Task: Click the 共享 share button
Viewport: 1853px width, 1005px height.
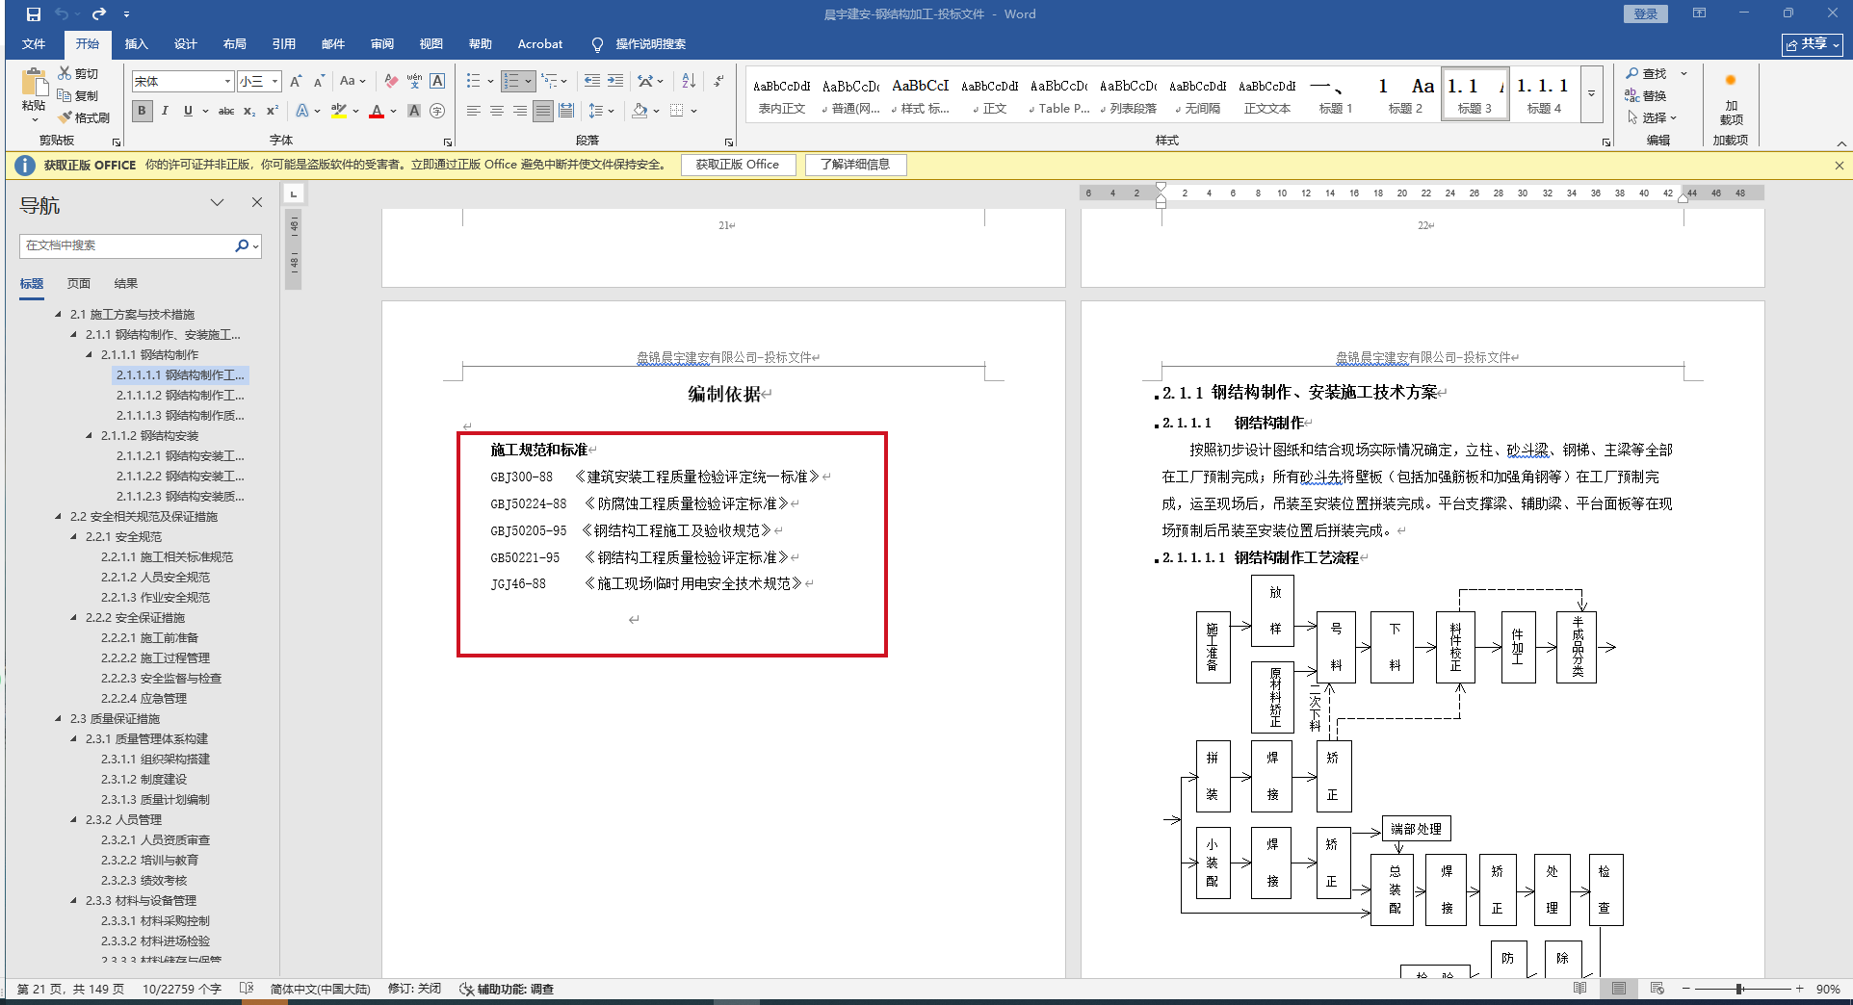Action: pos(1813,44)
